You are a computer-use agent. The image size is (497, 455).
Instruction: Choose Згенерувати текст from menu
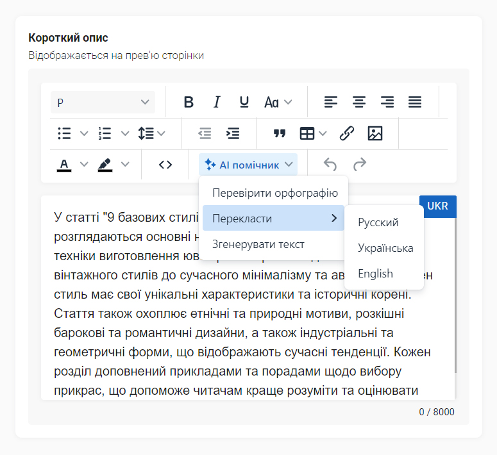tap(273, 244)
